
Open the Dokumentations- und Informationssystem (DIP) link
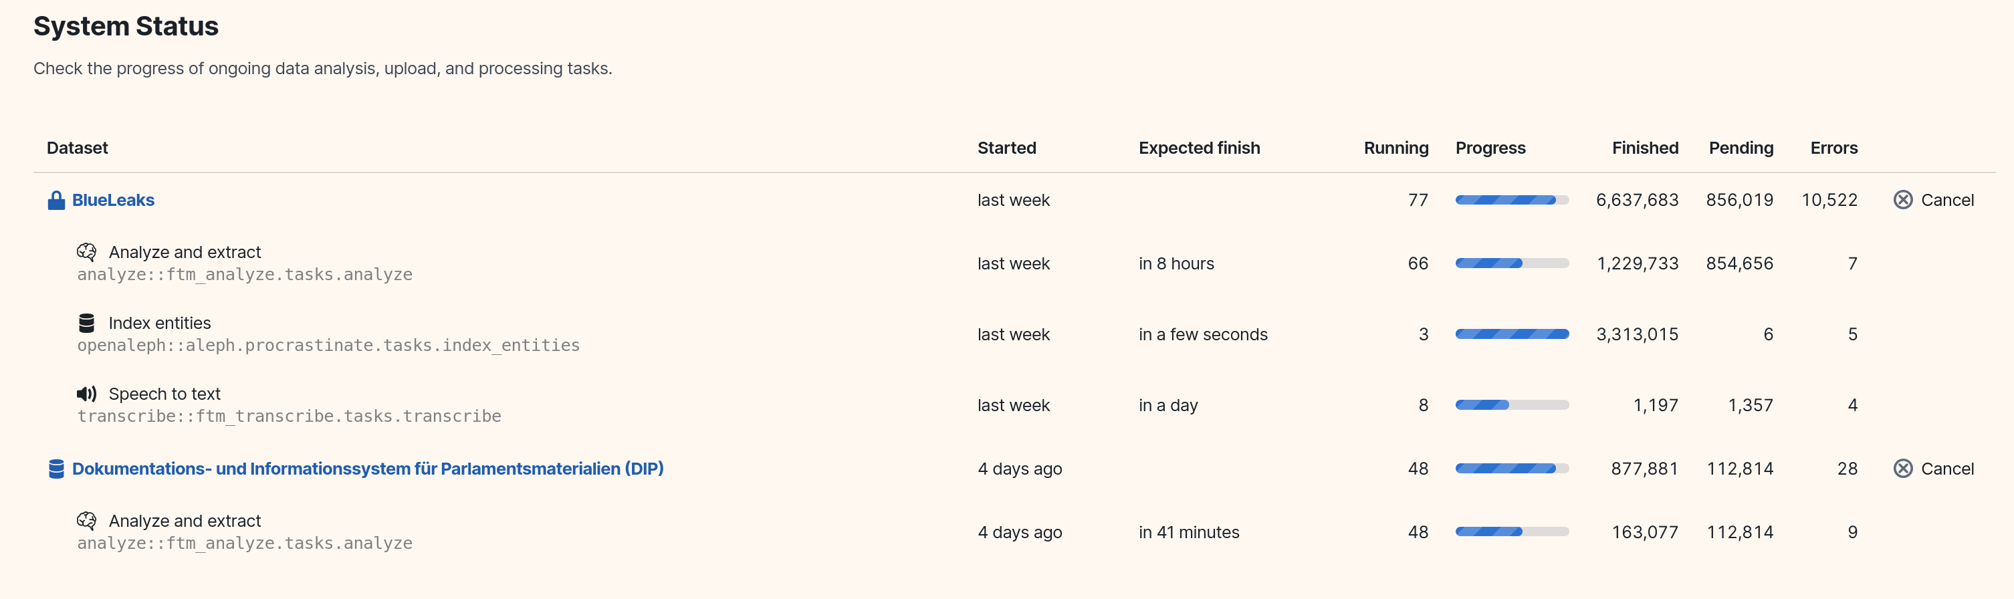[366, 469]
